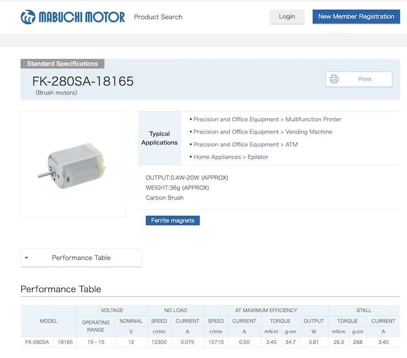Click the OUTPUT column header
The width and height of the screenshot is (407, 358).
coord(313,321)
